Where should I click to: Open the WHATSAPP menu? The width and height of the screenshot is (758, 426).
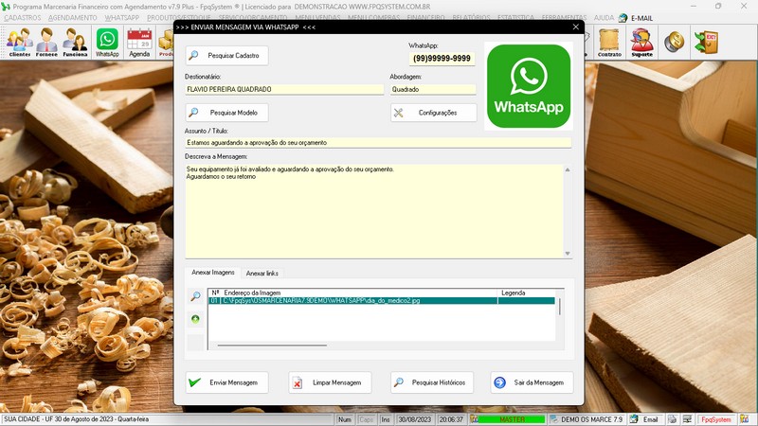[122, 18]
